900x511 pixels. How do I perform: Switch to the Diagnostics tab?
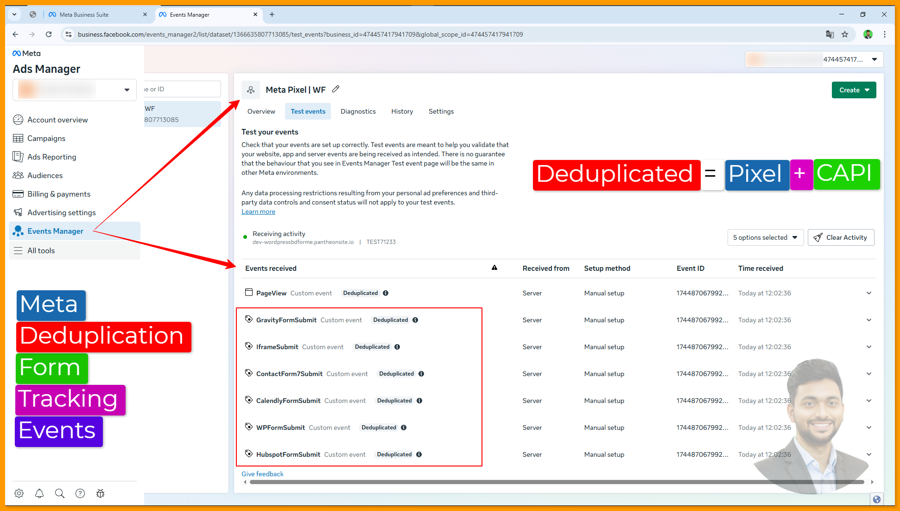[358, 111]
